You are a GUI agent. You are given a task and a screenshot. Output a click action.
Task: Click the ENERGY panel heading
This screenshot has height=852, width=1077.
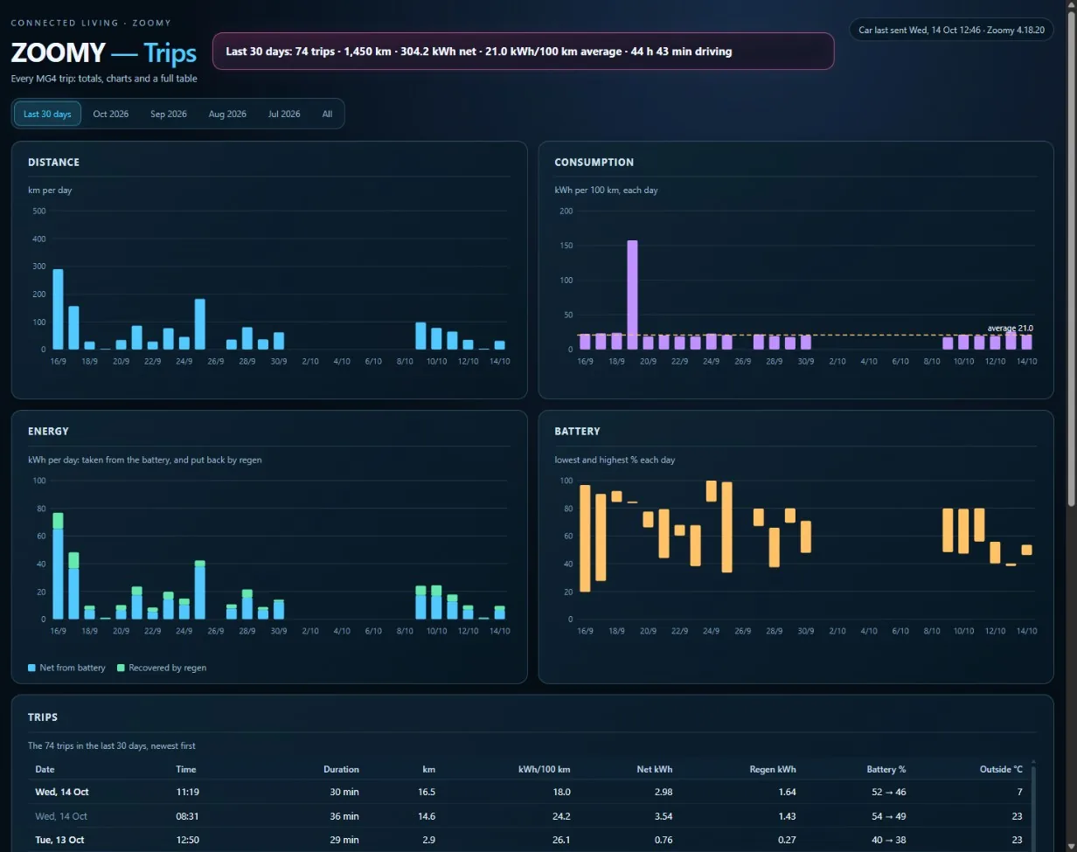pyautogui.click(x=48, y=432)
